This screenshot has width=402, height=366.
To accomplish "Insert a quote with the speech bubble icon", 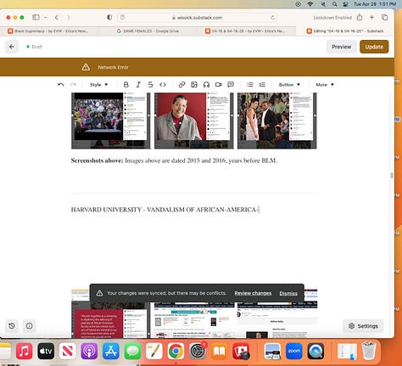I will [231, 85].
